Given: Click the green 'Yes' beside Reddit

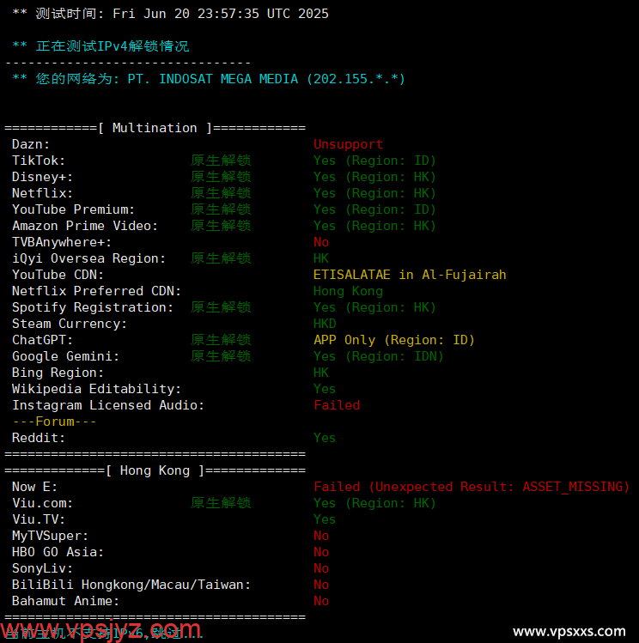Looking at the screenshot, I should 325,438.
